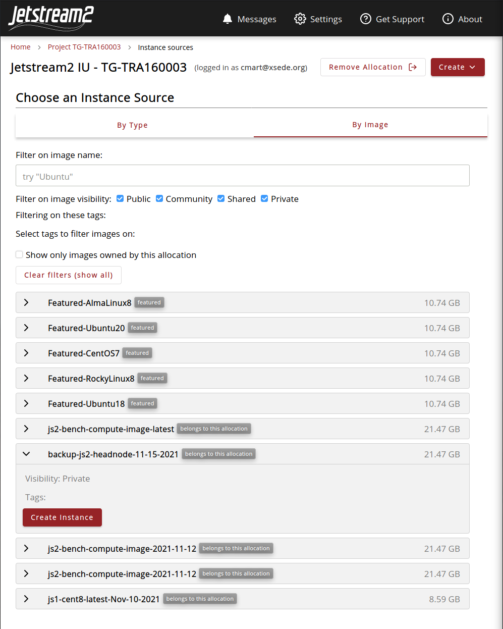Open Messages bell icon

[228, 19]
